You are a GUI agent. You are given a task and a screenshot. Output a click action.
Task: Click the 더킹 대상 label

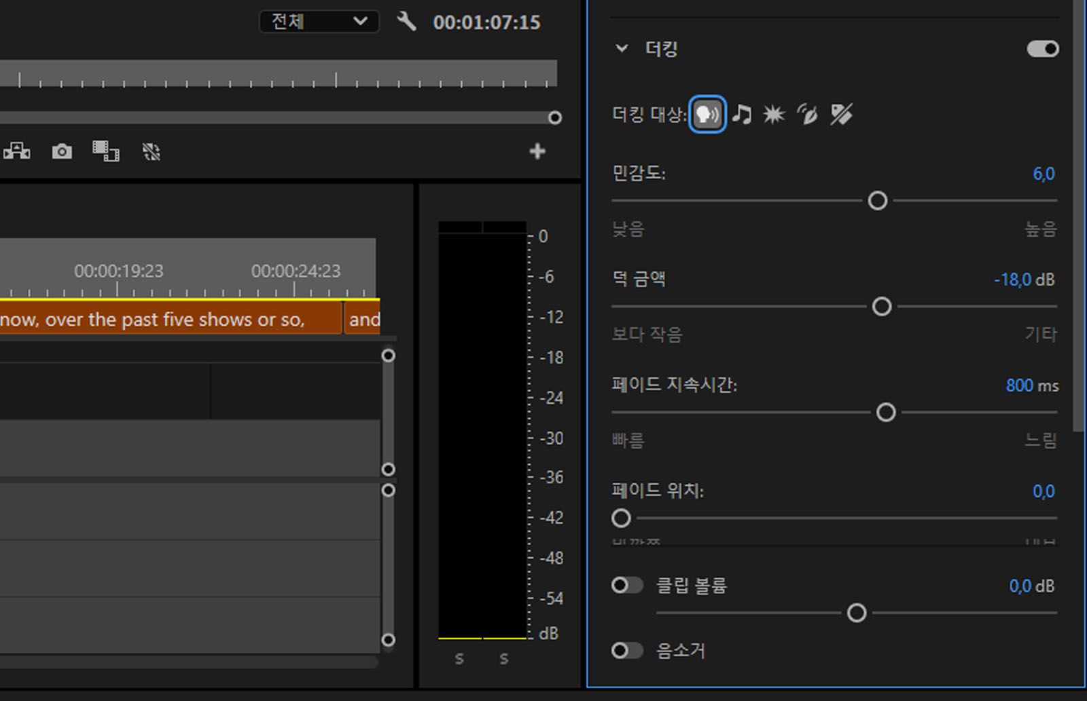(x=649, y=114)
